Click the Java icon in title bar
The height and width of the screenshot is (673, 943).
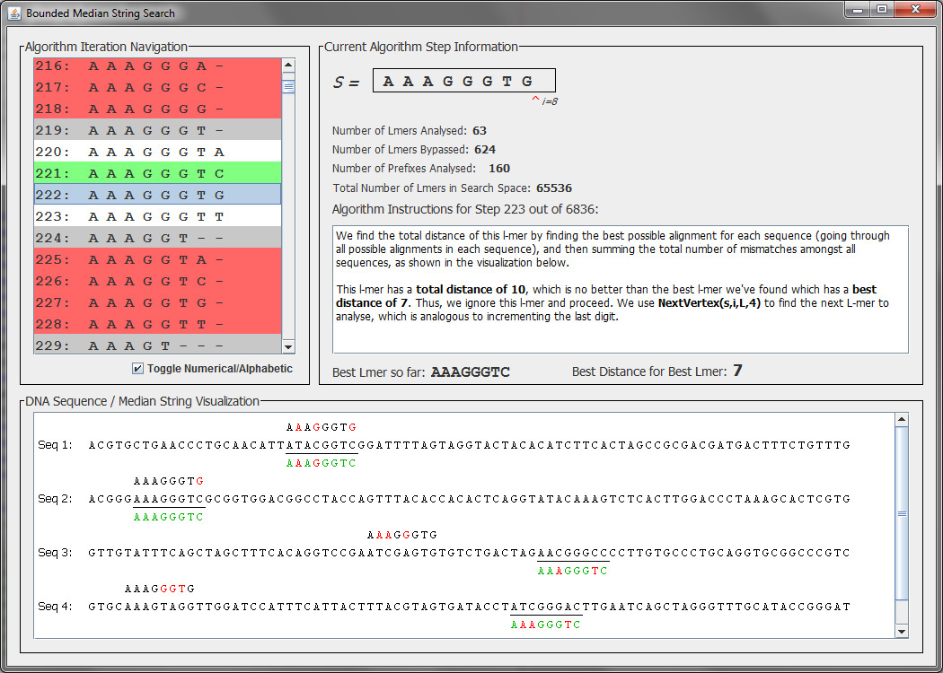(14, 13)
